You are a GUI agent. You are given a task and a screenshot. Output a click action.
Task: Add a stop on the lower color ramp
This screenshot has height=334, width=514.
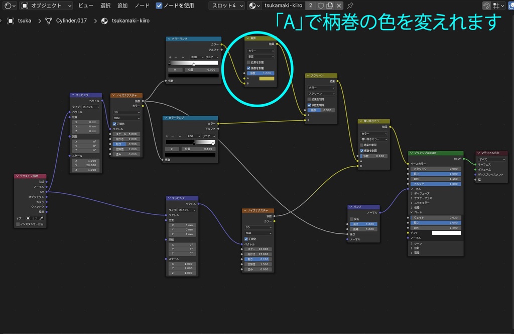pos(167,136)
